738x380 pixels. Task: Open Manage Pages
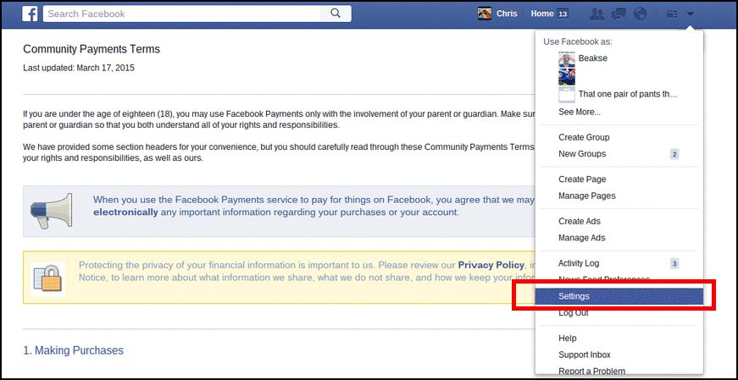point(587,196)
